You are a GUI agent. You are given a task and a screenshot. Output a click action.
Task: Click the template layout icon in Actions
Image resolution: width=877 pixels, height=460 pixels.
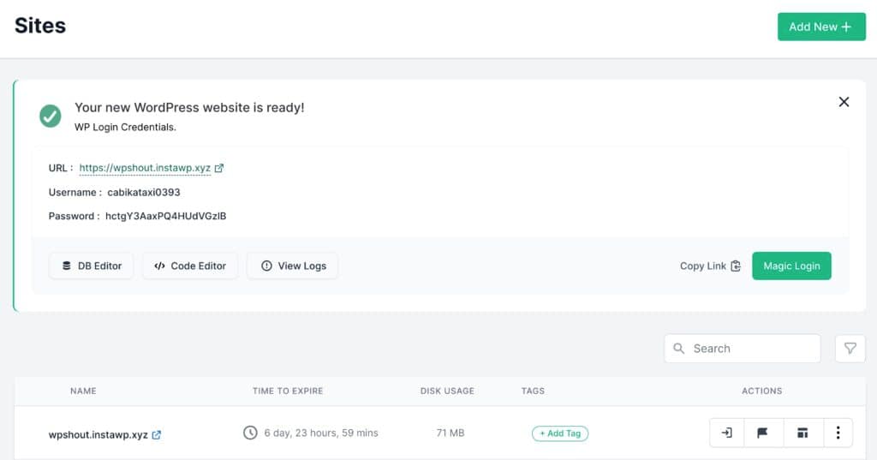tap(802, 433)
